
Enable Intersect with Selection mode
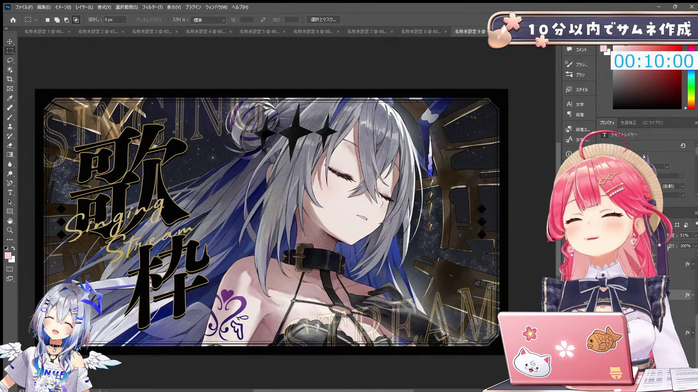click(76, 20)
